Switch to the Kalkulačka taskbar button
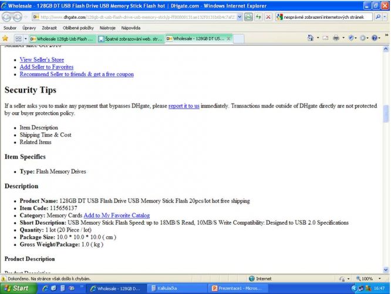This screenshot has height=294, width=391. pyautogui.click(x=177, y=289)
